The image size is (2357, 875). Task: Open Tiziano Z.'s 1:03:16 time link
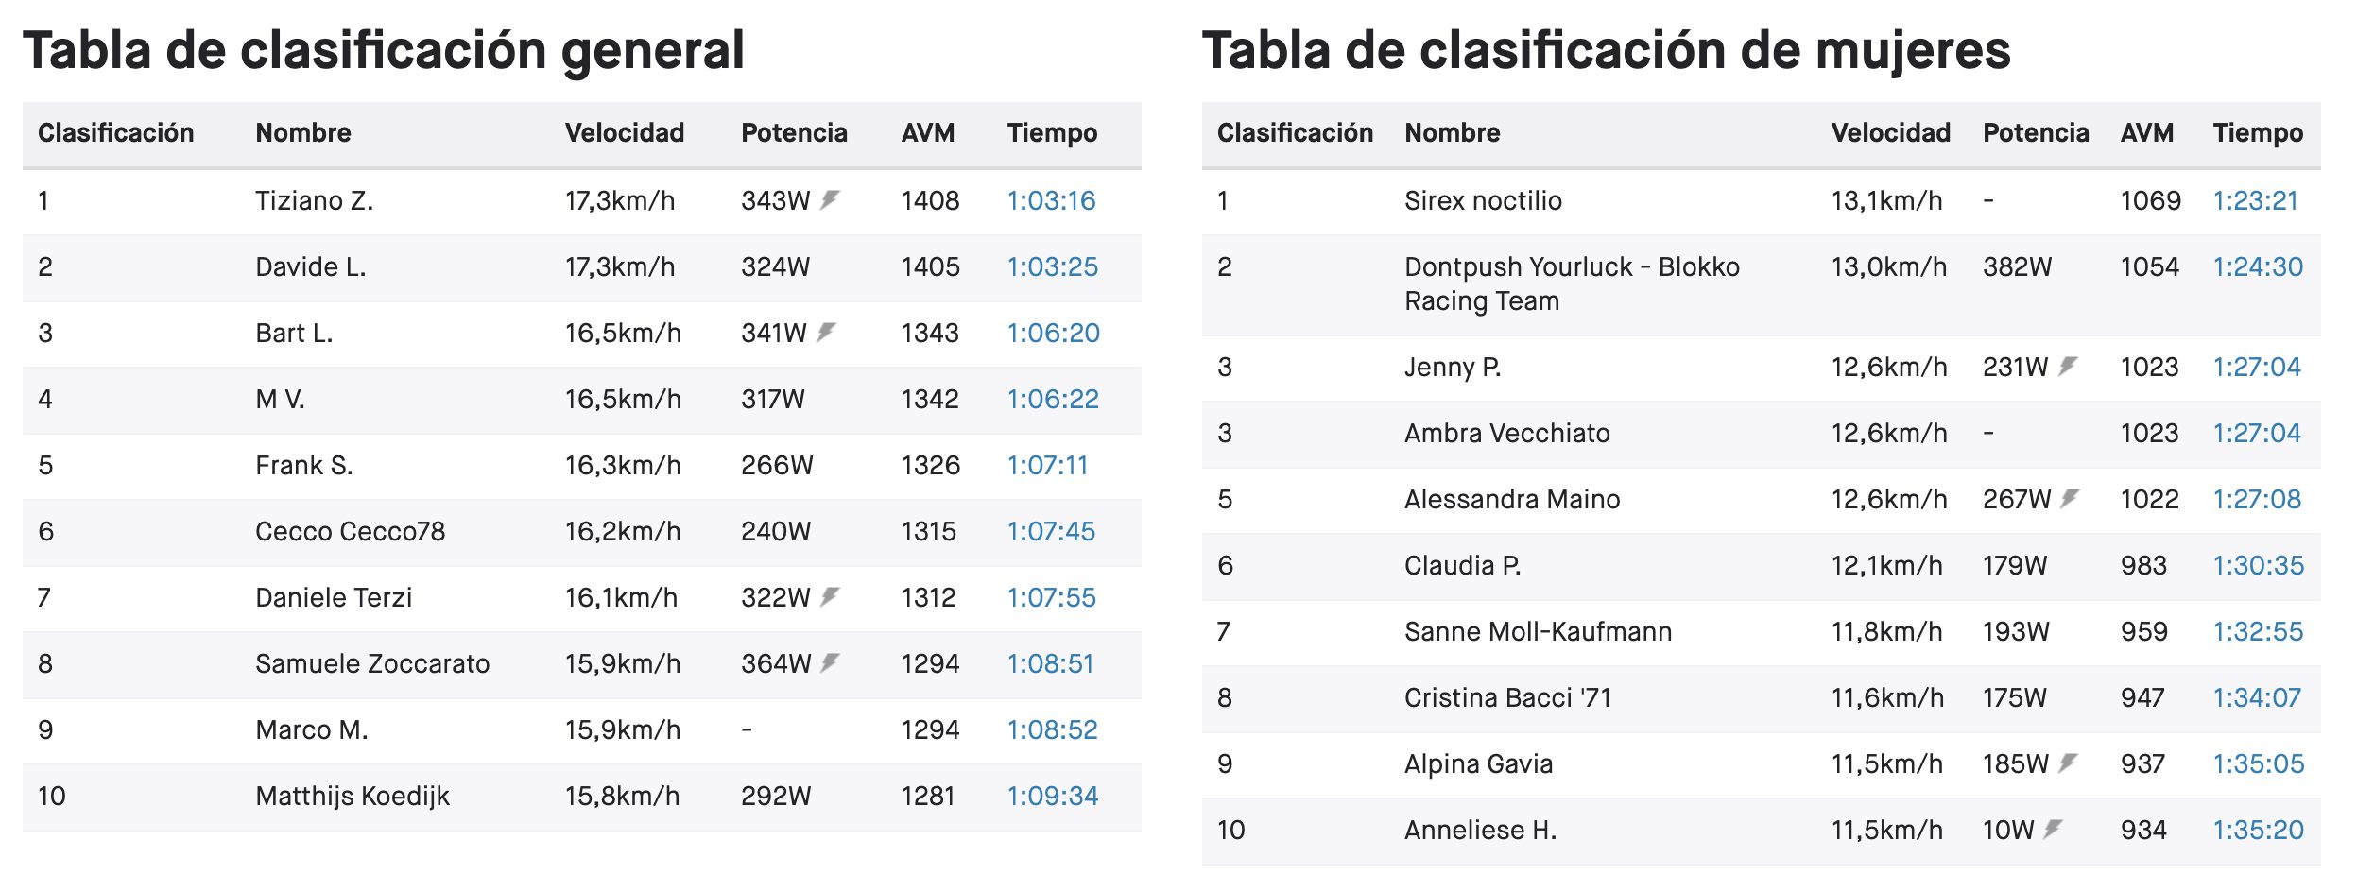pyautogui.click(x=1051, y=200)
